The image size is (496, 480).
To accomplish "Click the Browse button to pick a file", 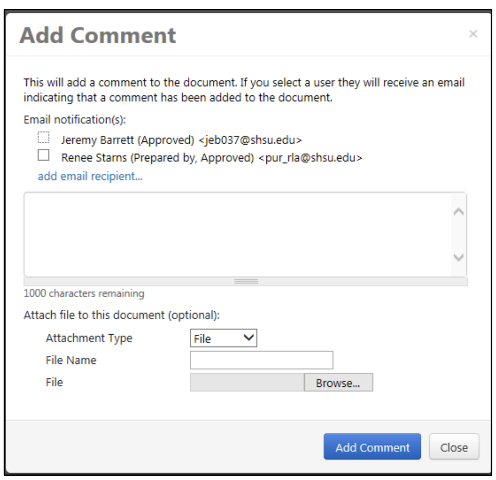I will point(339,382).
